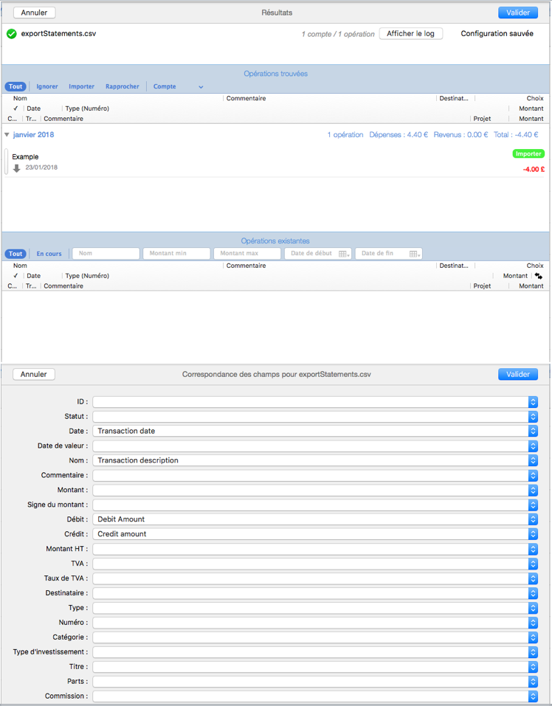The image size is (552, 706).
Task: Select Tout filter in Opérations existantes
Action: click(15, 254)
